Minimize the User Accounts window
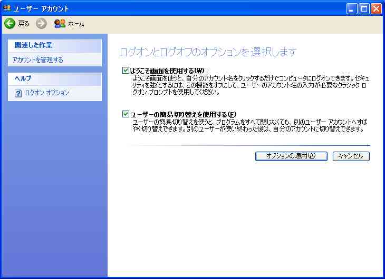Viewport: 385px width, 279px height. point(352,9)
